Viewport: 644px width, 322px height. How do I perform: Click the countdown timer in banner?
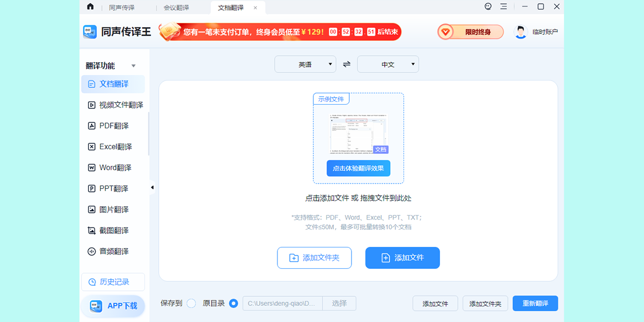click(x=352, y=32)
